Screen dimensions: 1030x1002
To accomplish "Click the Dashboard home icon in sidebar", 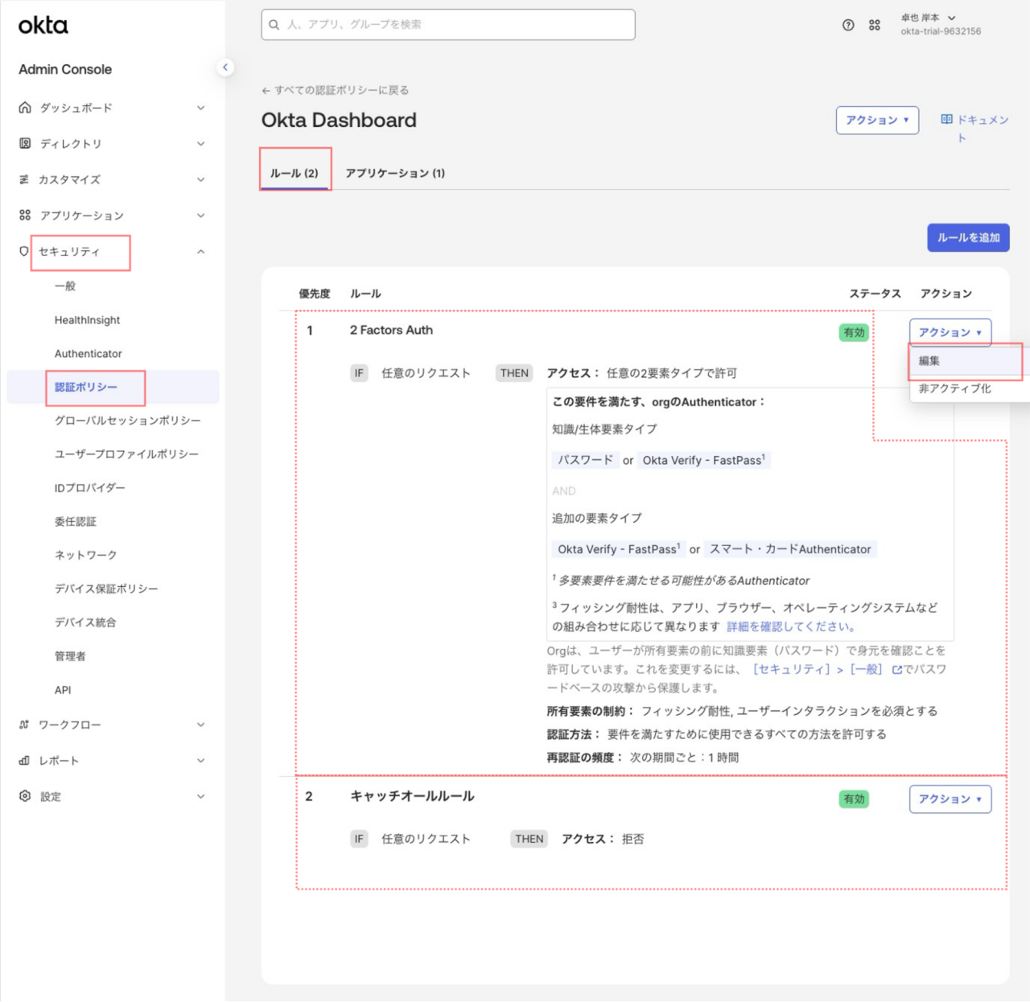I will coord(25,108).
